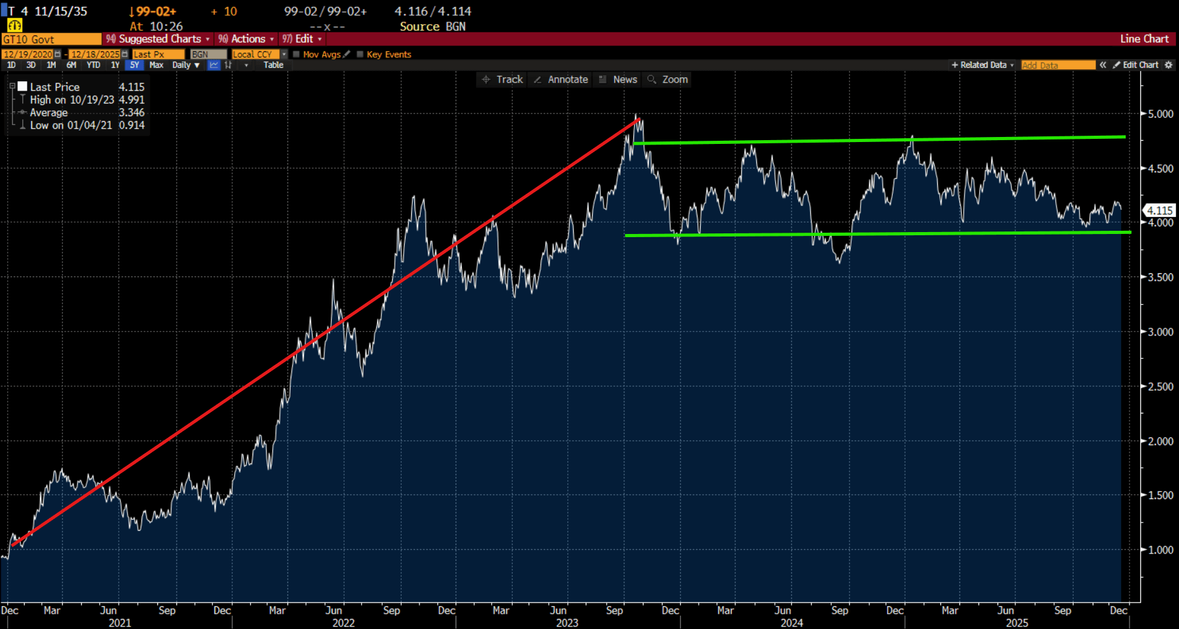Image resolution: width=1179 pixels, height=629 pixels.
Task: Expand the Local CCY currency dropdown
Action: coord(284,55)
